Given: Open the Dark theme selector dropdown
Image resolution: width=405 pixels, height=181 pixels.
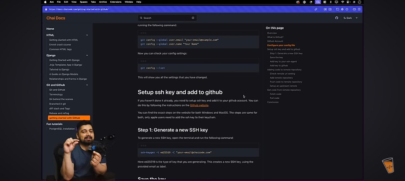Looking at the screenshot, I should pyautogui.click(x=350, y=18).
